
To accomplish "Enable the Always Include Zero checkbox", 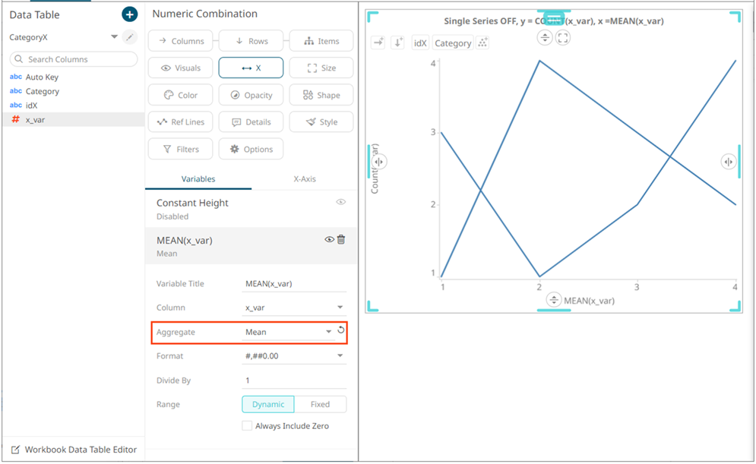I will [x=247, y=426].
